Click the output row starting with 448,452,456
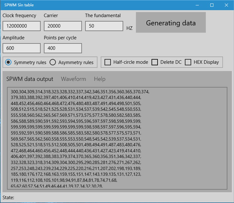 point(76,103)
